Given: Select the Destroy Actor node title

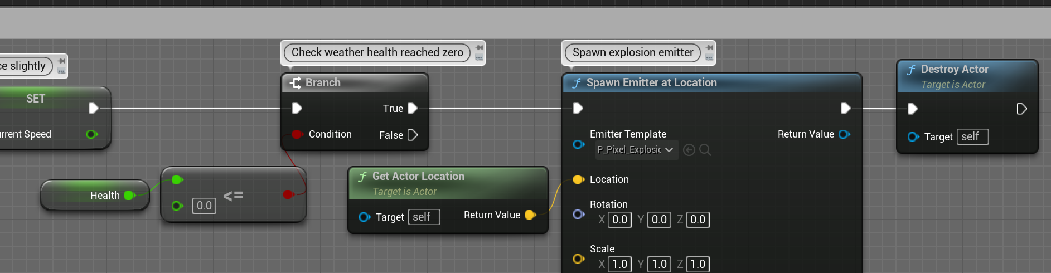Looking at the screenshot, I should [955, 69].
